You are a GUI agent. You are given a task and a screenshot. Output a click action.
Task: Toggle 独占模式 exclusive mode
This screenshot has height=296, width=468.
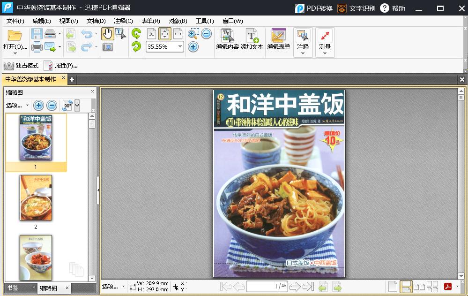21,66
